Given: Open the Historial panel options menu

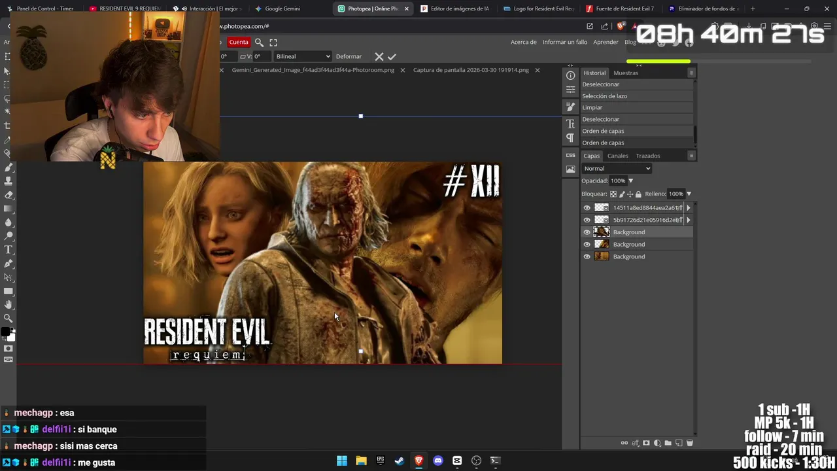Looking at the screenshot, I should 691,73.
